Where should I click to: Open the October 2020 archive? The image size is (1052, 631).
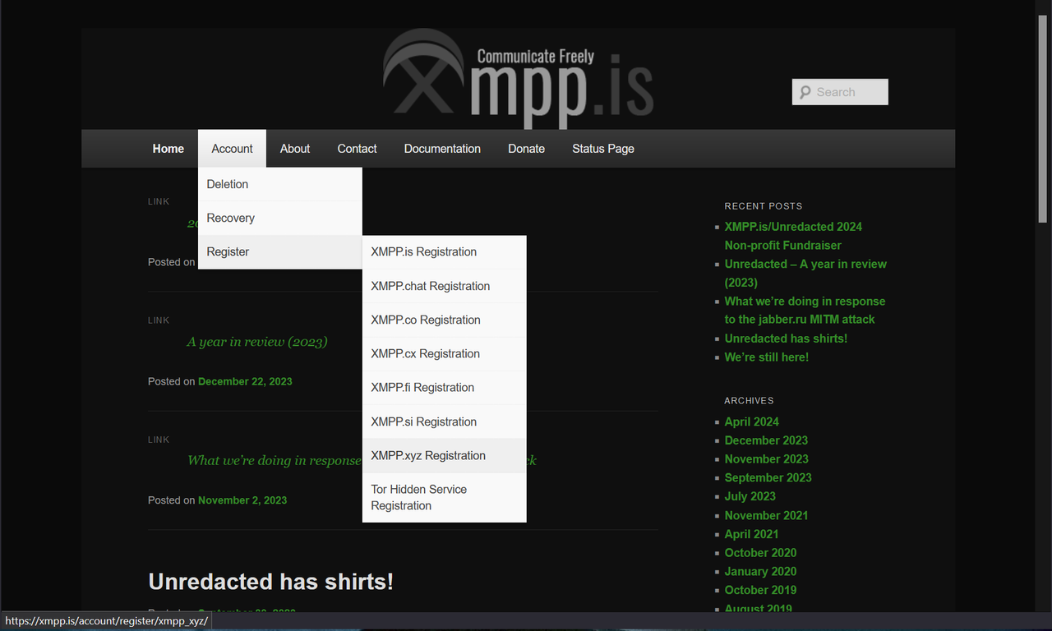pyautogui.click(x=760, y=553)
